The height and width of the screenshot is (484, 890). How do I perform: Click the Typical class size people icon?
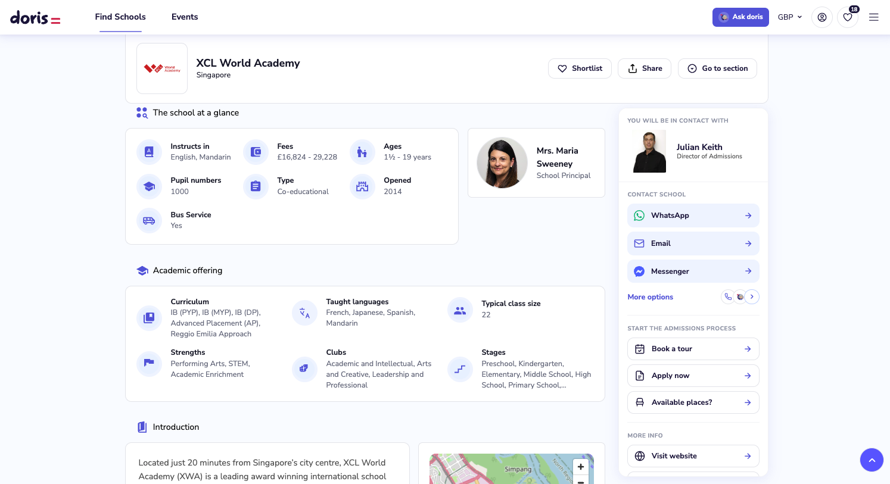click(460, 310)
